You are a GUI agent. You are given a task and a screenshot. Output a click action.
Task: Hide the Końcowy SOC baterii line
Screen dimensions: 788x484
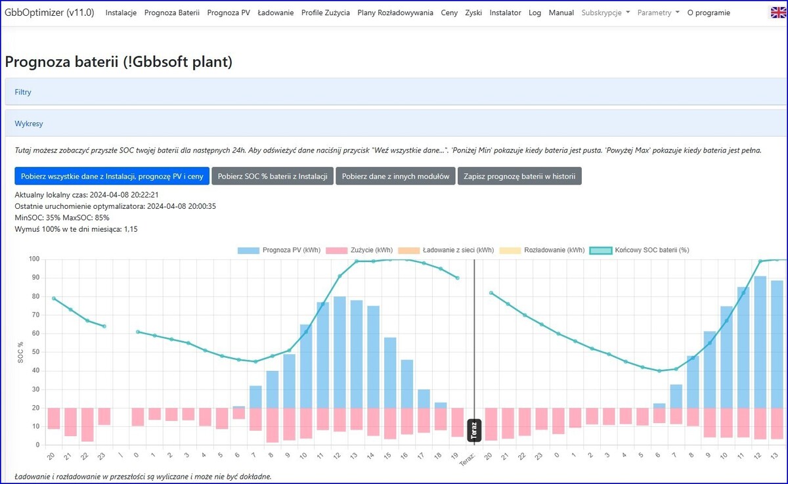(x=639, y=250)
